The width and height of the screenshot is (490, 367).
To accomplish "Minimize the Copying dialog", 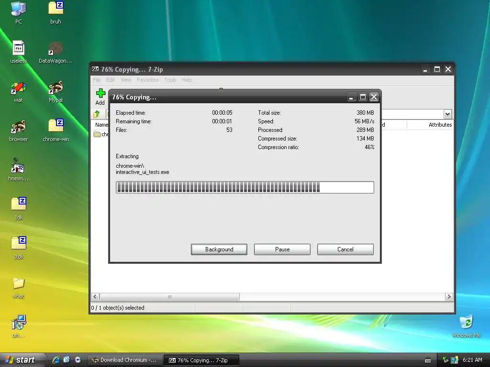I will 351,97.
